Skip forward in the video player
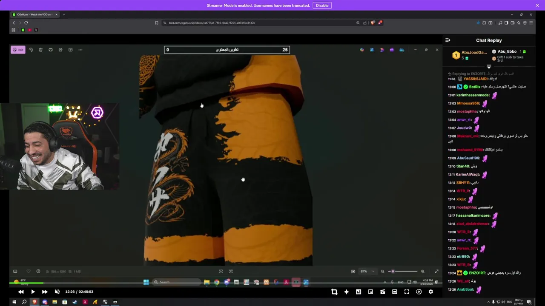 [x=45, y=292]
